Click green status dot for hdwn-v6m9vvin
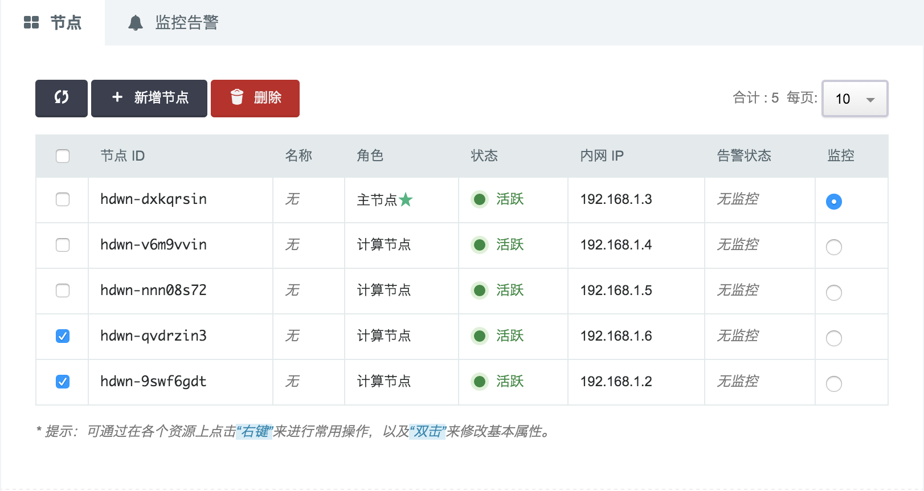The width and height of the screenshot is (924, 491). [480, 245]
